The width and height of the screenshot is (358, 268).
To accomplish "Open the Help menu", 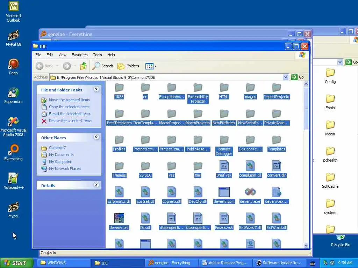I will (111, 55).
